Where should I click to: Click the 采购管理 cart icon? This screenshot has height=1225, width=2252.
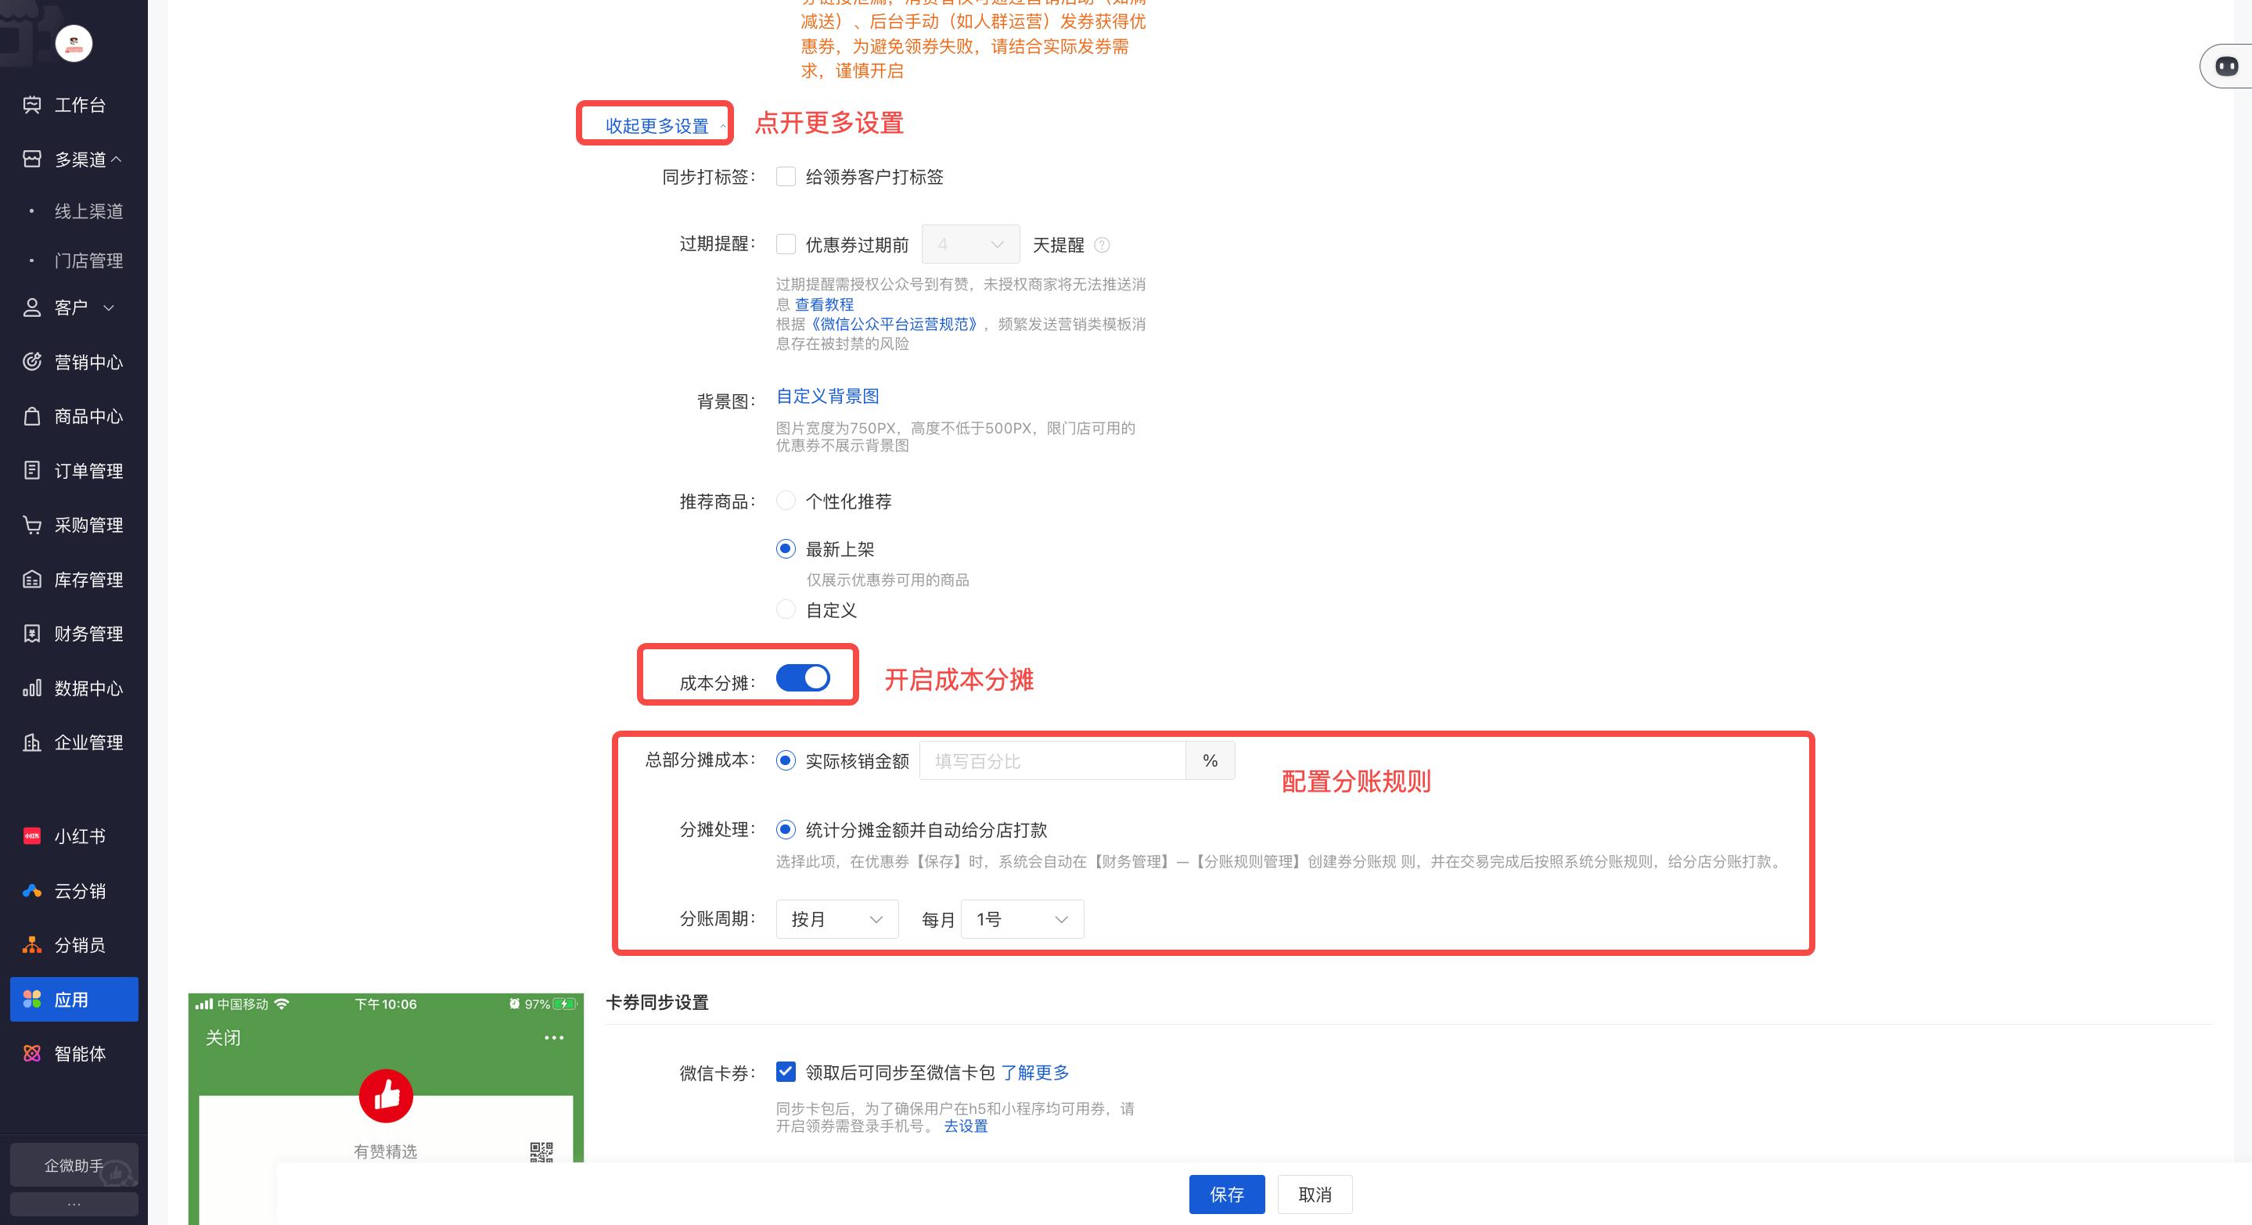point(32,524)
